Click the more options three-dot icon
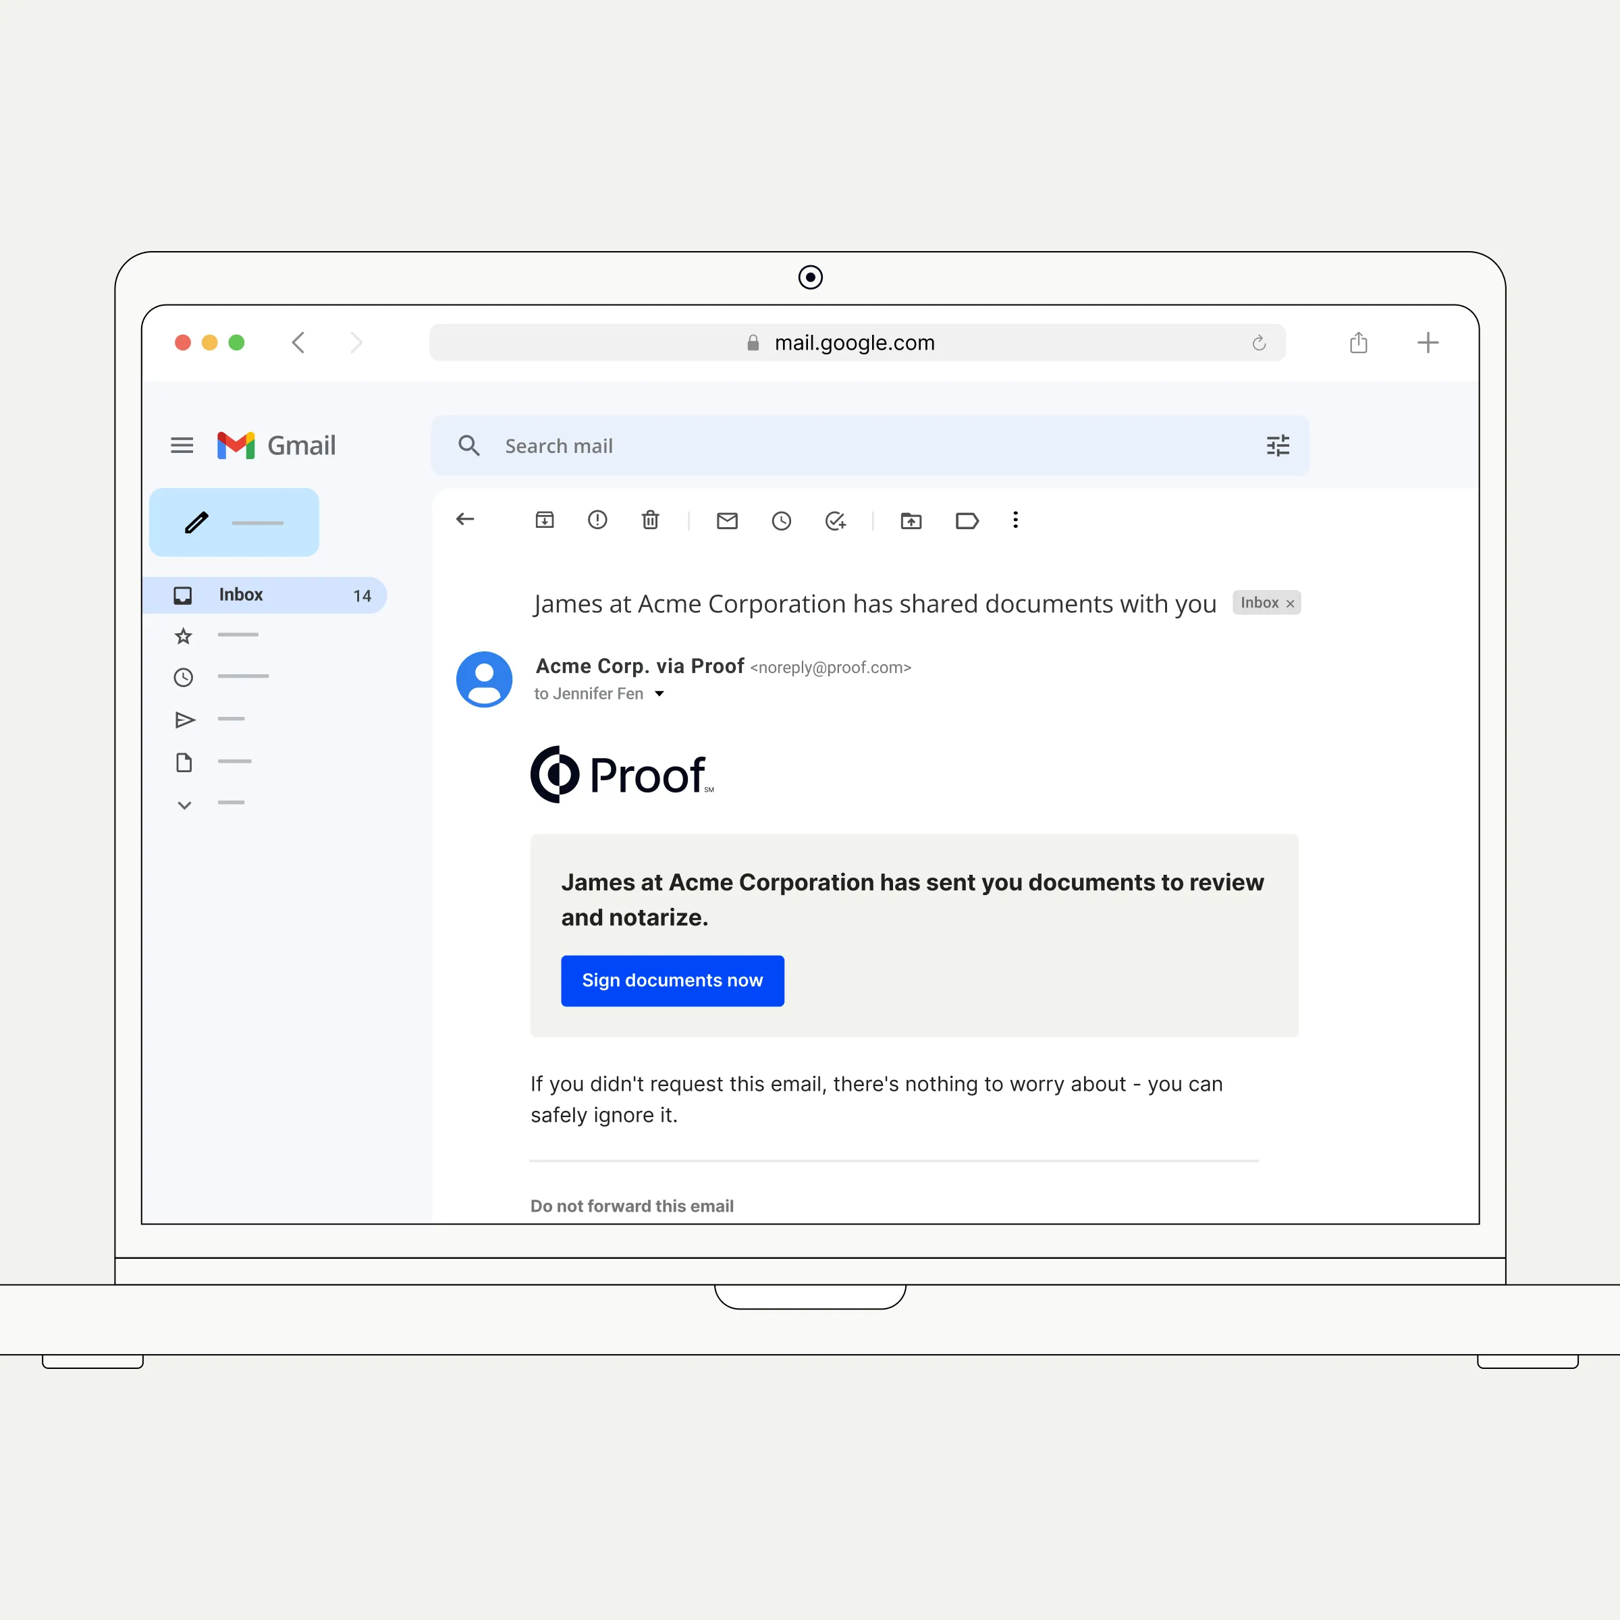 click(1016, 519)
